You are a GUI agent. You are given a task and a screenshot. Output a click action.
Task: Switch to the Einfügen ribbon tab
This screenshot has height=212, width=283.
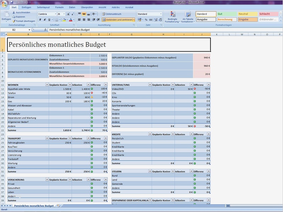click(x=26, y=7)
